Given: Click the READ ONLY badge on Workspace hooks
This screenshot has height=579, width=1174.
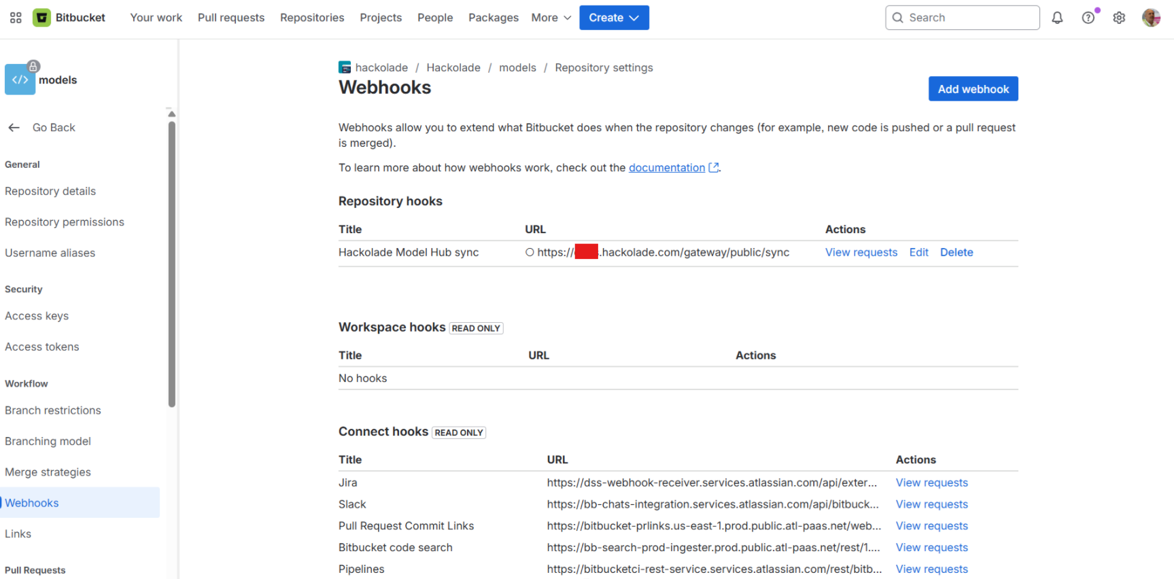Looking at the screenshot, I should click(476, 328).
